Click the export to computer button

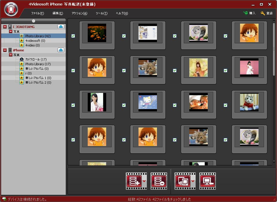pyautogui.click(x=207, y=181)
